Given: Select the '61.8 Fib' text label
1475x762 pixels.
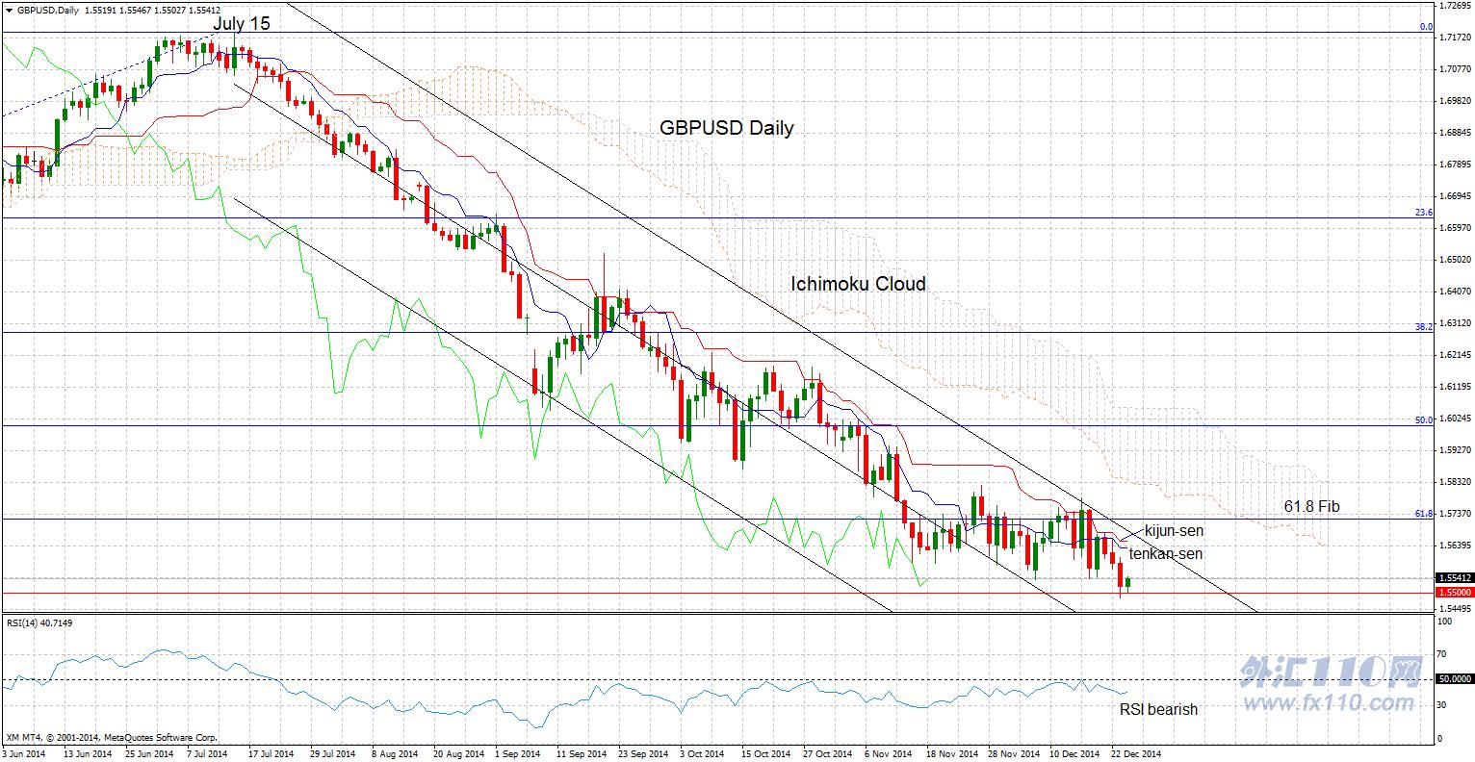Looking at the screenshot, I should coord(1312,506).
